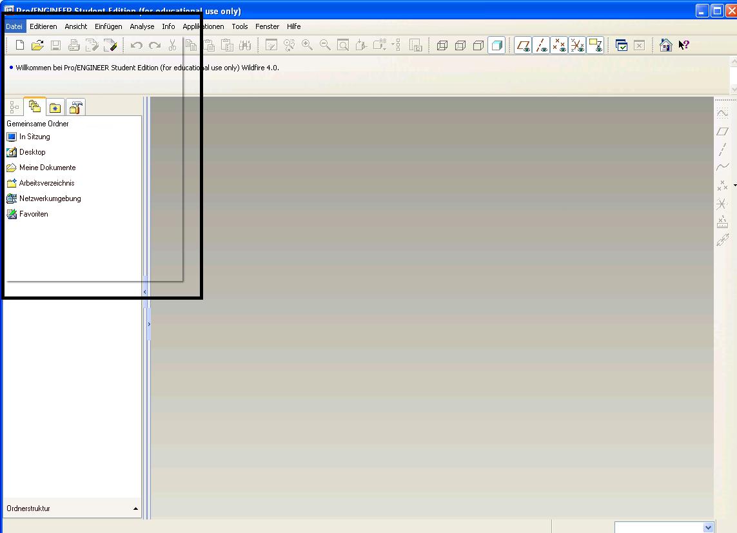Click the Redo arrow icon
The height and width of the screenshot is (533, 737).
[155, 46]
